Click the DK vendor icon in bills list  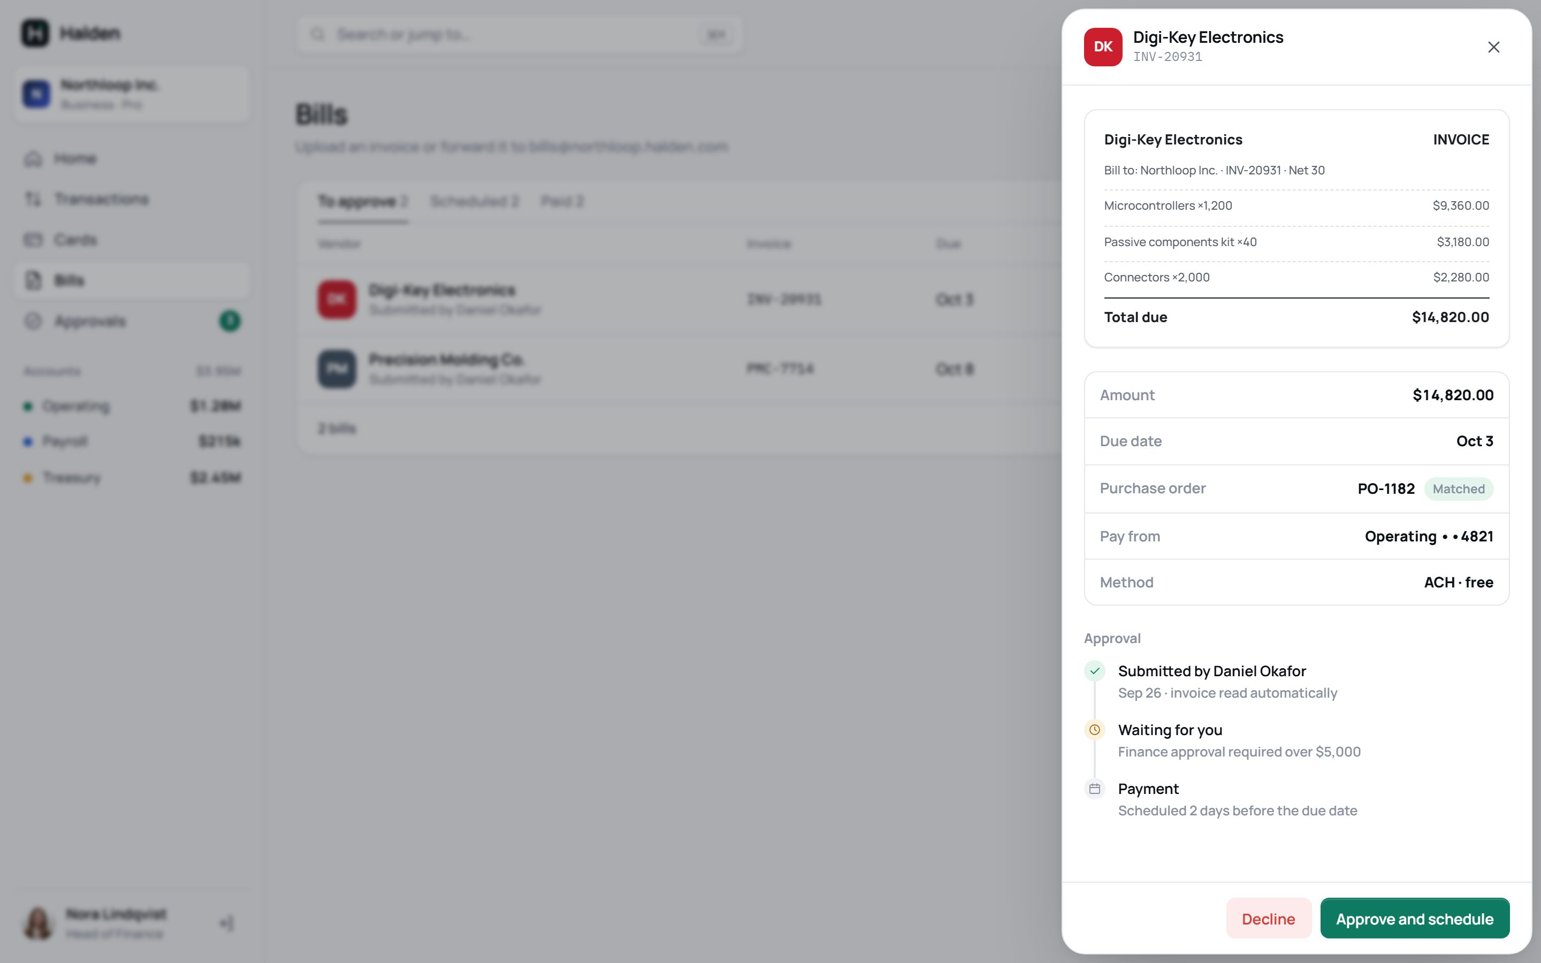click(x=337, y=300)
